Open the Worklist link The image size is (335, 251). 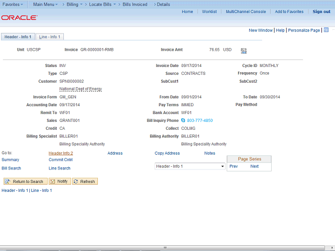point(209,12)
